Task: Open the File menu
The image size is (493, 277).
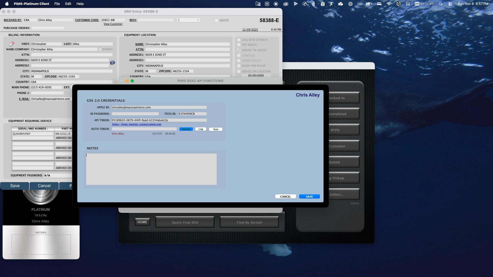Action: point(57,4)
